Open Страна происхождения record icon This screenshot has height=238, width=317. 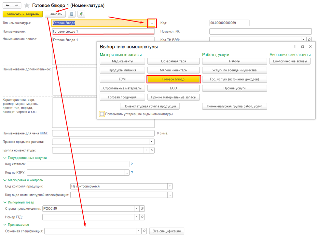[x=142, y=208]
